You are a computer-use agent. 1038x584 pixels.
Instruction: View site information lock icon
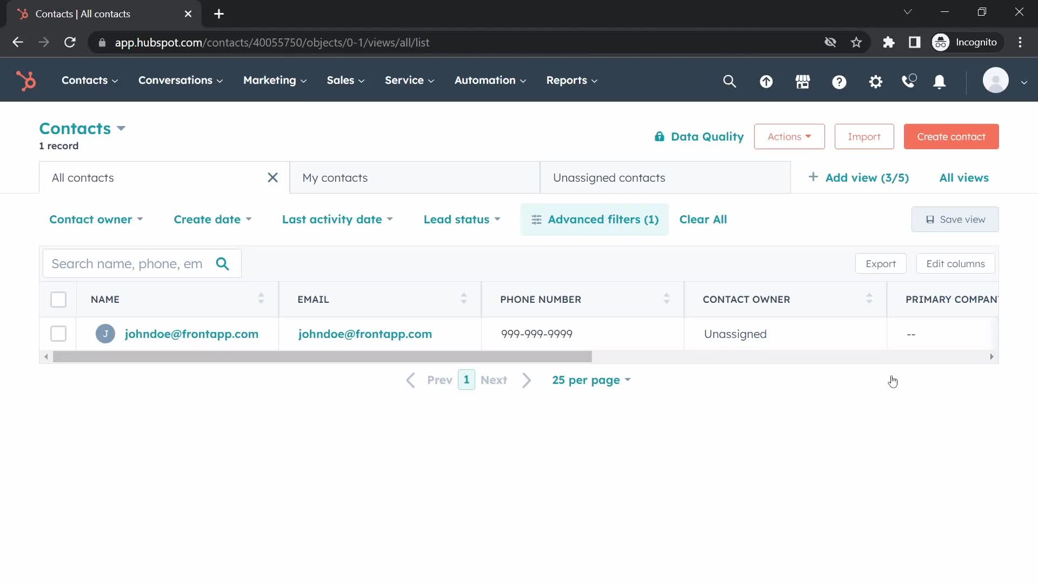tap(102, 42)
